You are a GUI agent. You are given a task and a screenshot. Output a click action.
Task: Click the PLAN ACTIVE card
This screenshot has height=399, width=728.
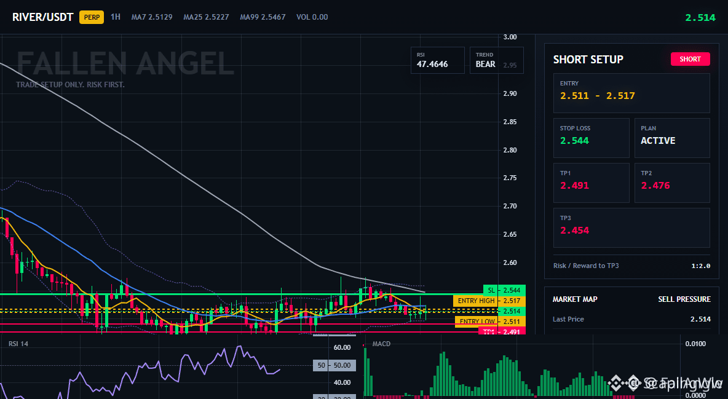672,138
